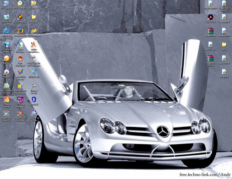This screenshot has height=179, width=232.
Task: Select the Mega Mix 2000.rar archive
Action: click(211, 58)
